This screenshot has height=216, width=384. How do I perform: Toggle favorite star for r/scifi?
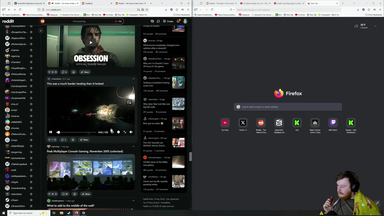tap(31, 170)
